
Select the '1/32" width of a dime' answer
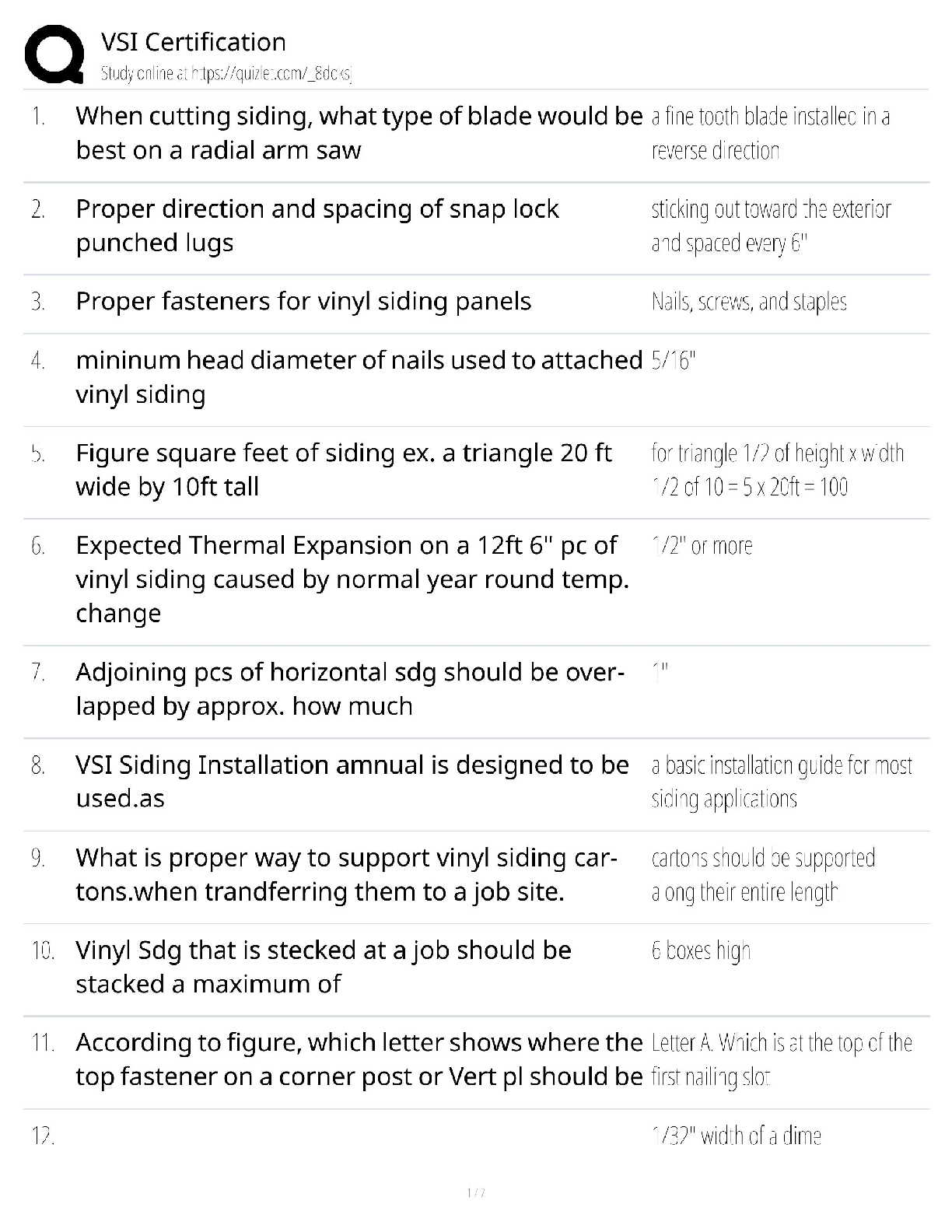[x=736, y=1136]
